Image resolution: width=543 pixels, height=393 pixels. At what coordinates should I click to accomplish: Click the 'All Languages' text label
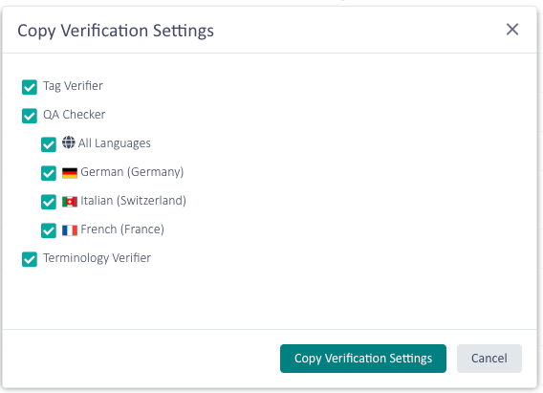(115, 143)
